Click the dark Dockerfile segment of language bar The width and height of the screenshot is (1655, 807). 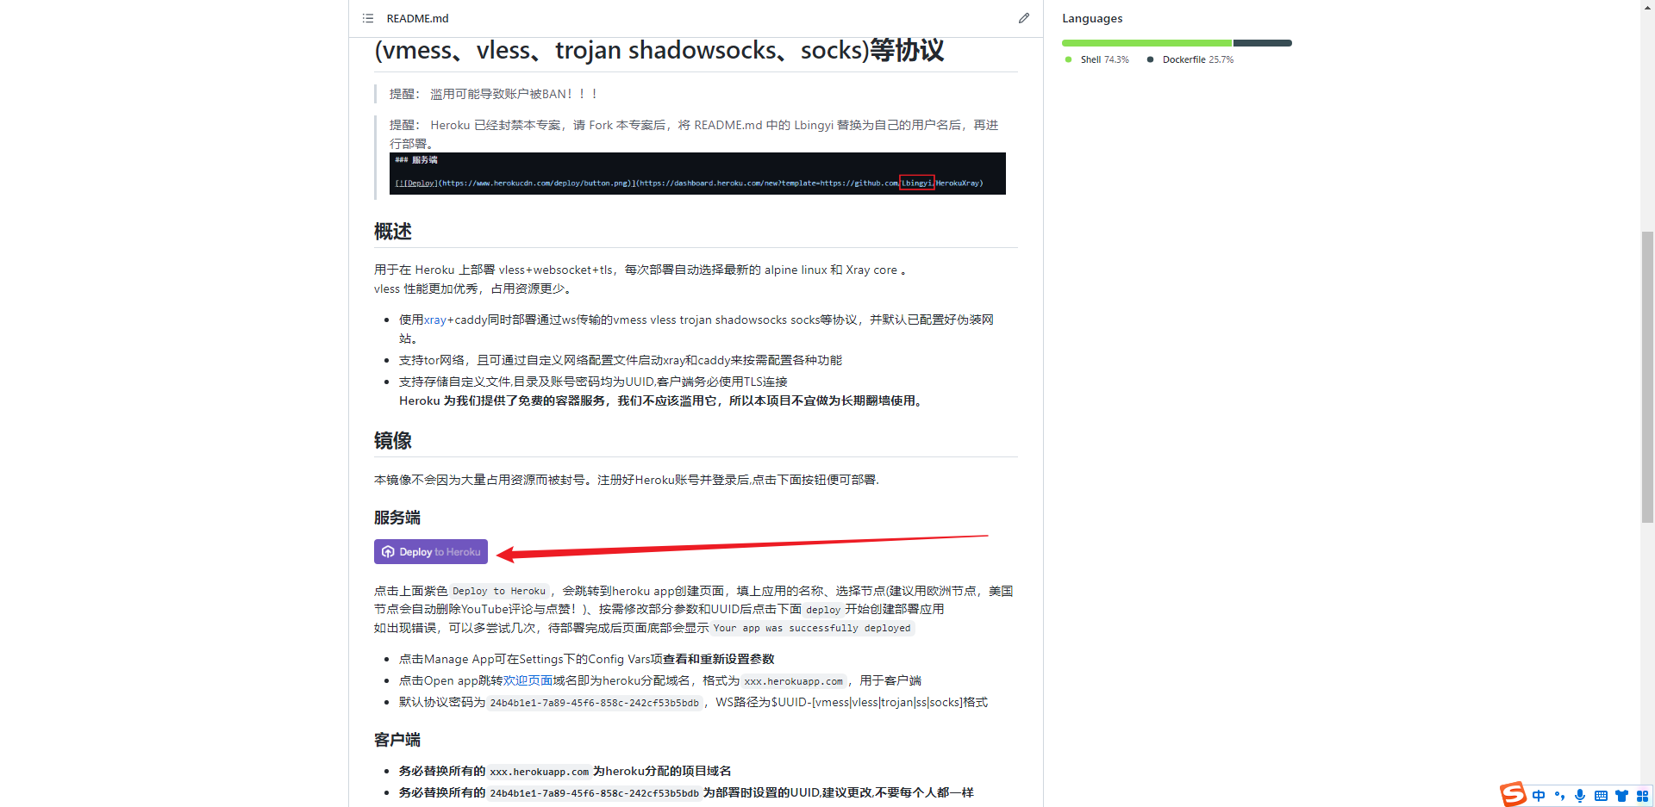(x=1262, y=43)
